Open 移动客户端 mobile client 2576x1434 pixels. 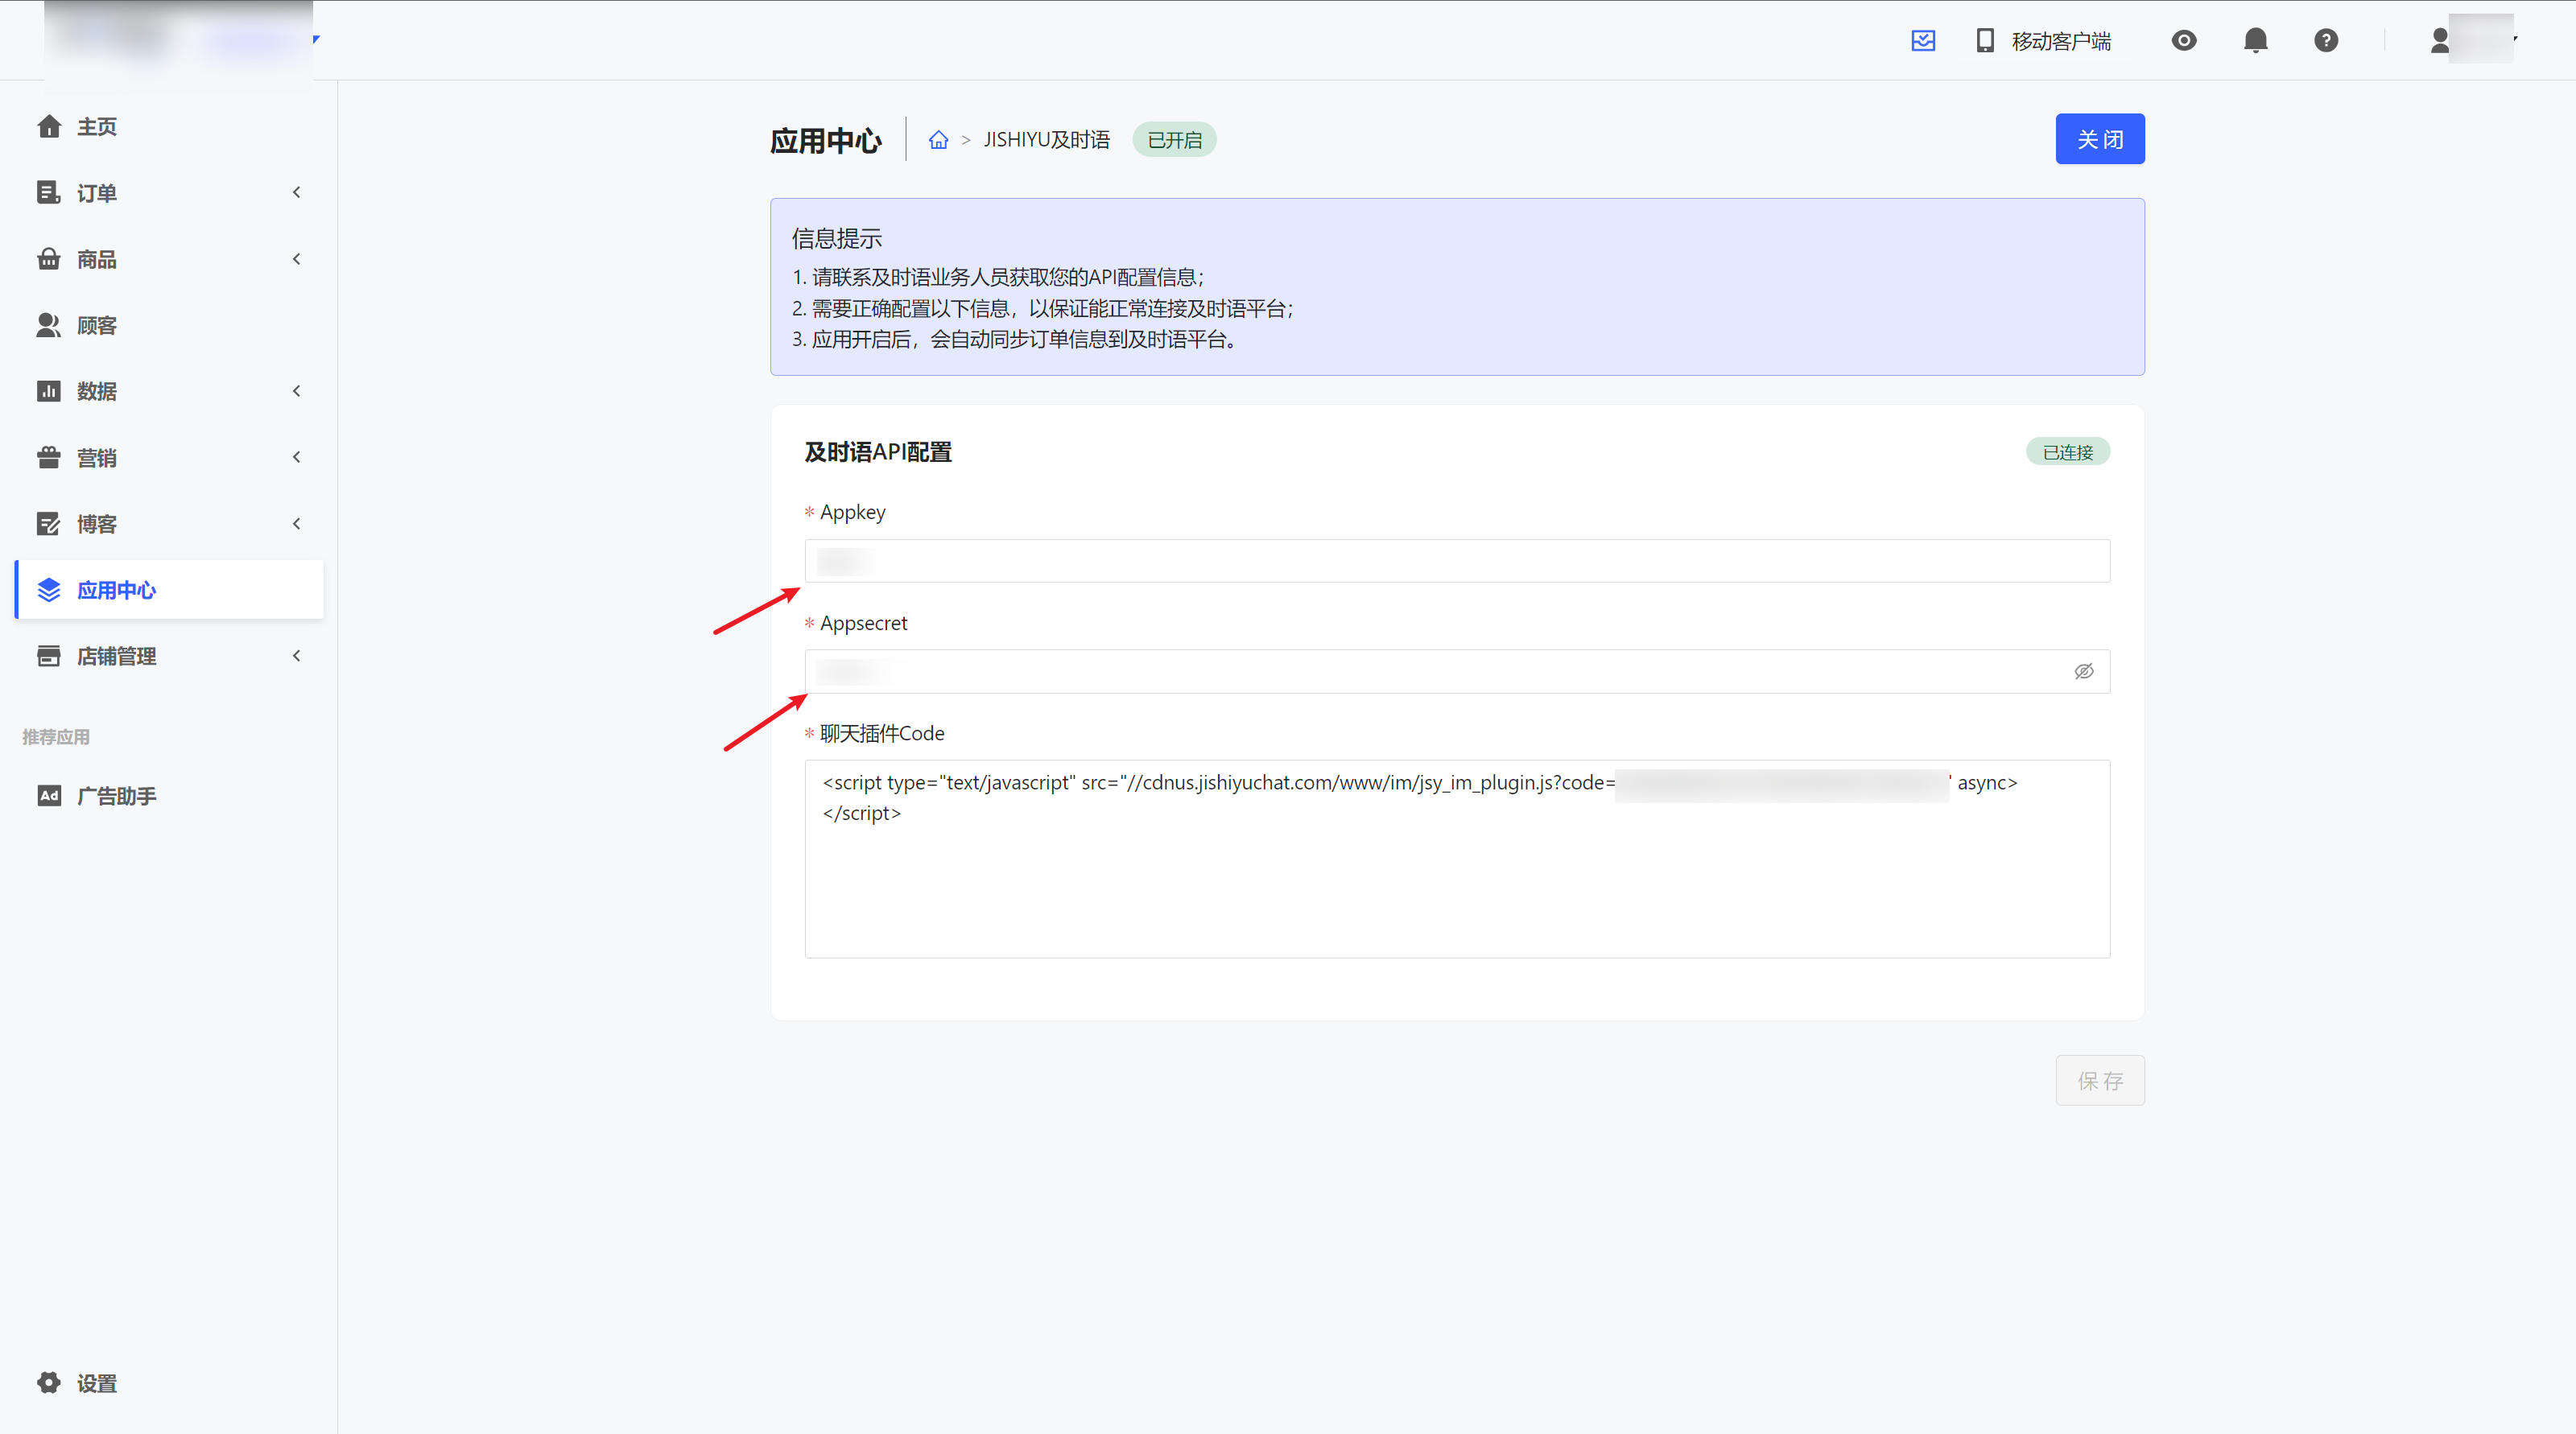(x=2045, y=41)
